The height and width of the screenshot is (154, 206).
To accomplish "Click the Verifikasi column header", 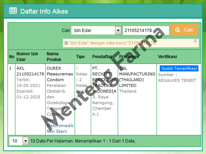I will (x=167, y=57).
